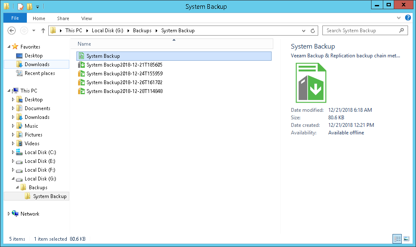Collapse Local Disk (G:) tree node
The image size is (416, 247).
[13, 178]
